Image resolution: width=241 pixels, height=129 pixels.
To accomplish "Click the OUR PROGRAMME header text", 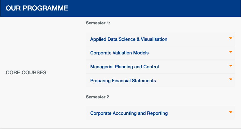I will [37, 8].
